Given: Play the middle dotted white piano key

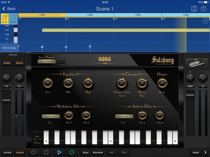Looking at the screenshot, I should (x=111, y=137).
